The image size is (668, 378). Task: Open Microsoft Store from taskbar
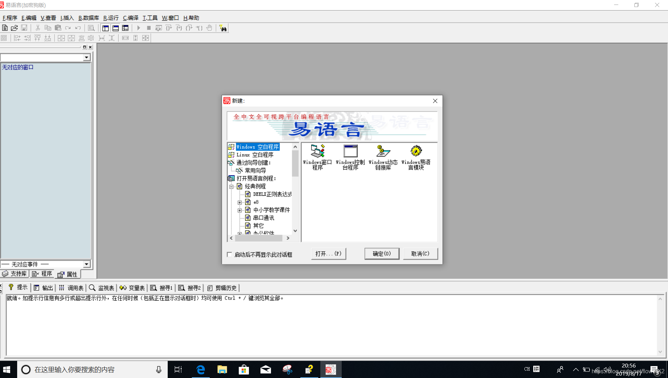244,370
